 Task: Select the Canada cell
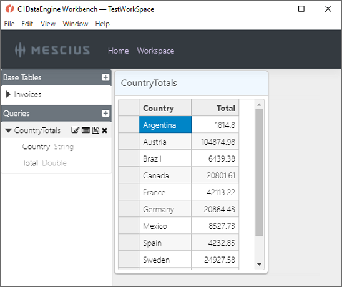pos(165,175)
